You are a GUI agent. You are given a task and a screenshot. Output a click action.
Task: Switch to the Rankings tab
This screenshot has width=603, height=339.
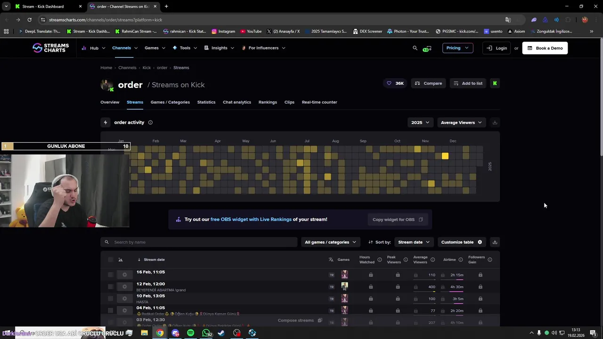coord(268,102)
